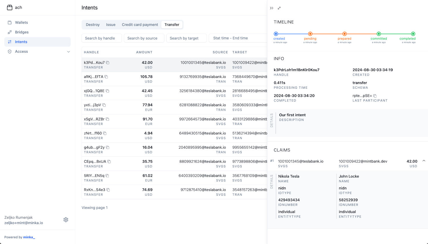Viewport: 428px width, 244px height.
Task: Collapse the intent detail panel
Action: click(x=271, y=8)
